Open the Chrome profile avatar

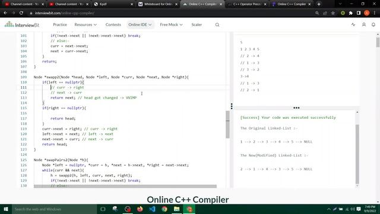pyautogui.click(x=367, y=13)
